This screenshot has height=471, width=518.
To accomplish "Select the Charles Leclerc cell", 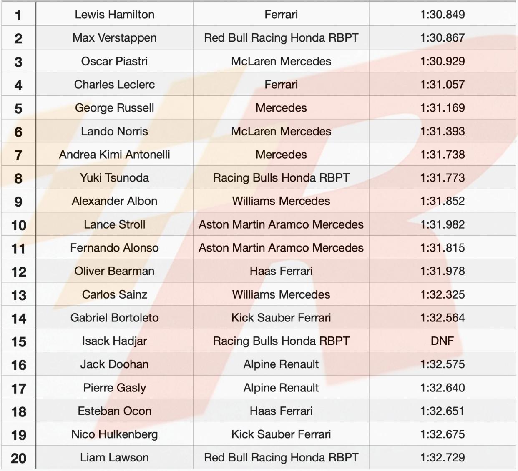I will pos(114,85).
